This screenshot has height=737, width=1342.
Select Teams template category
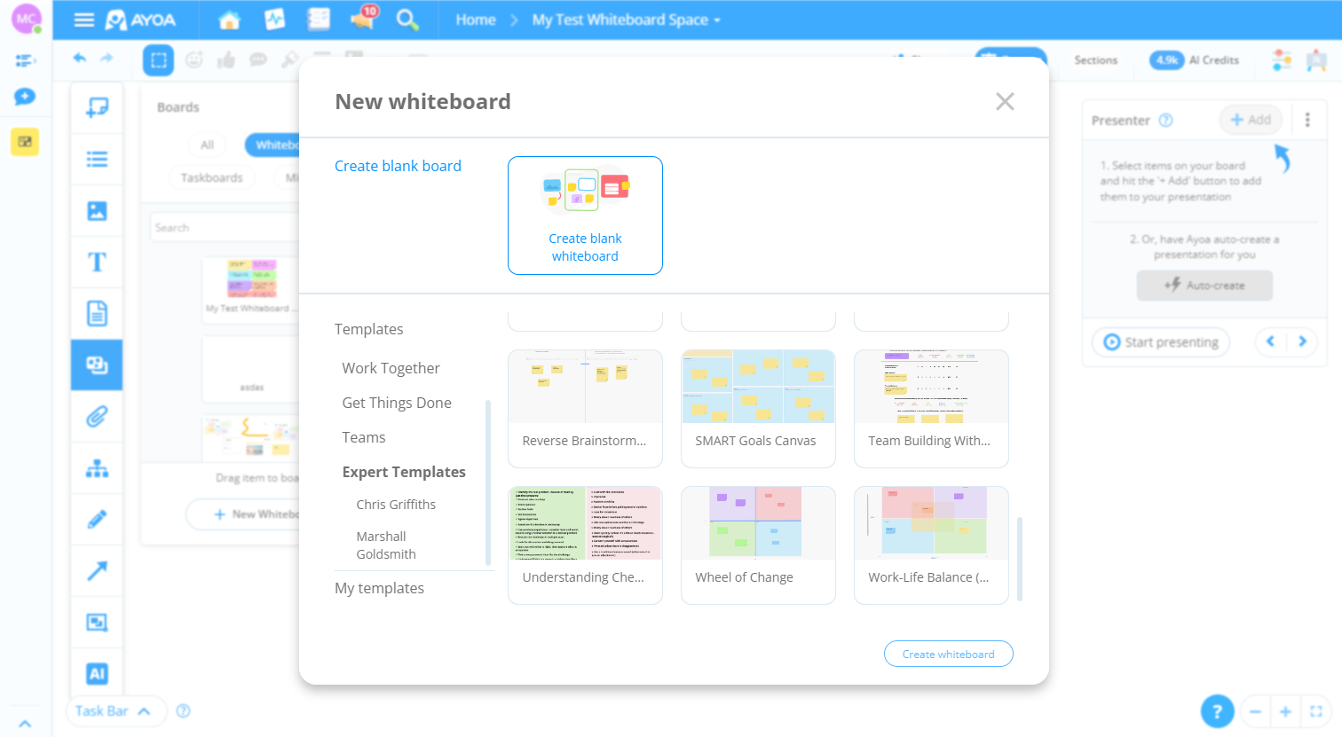coord(364,437)
